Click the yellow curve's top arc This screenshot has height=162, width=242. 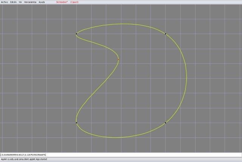tap(121, 24)
